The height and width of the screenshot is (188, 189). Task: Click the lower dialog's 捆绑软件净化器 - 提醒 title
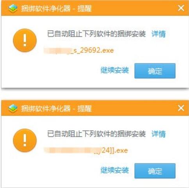tap(57, 108)
